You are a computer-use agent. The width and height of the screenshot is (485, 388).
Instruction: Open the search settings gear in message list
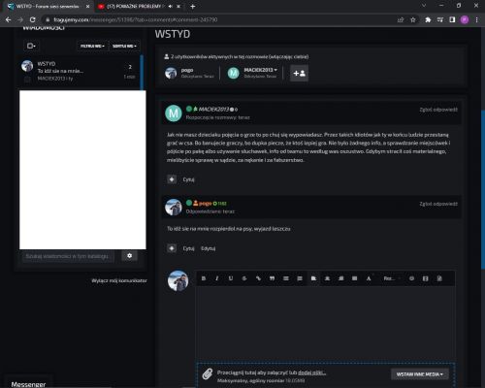(x=129, y=256)
